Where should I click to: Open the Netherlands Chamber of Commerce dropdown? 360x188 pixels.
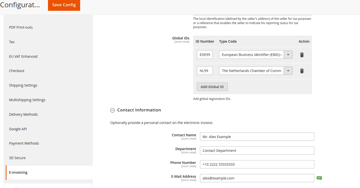[255, 71]
